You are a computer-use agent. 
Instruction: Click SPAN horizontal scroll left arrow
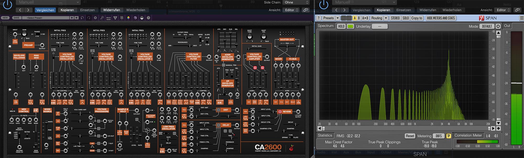coord(319,128)
